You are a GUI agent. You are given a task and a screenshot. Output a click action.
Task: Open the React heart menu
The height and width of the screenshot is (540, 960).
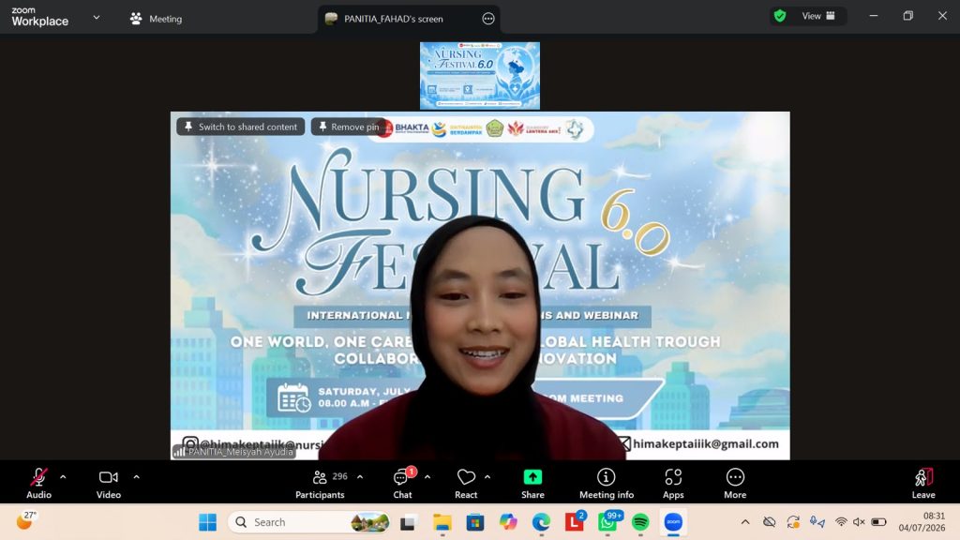(x=466, y=483)
